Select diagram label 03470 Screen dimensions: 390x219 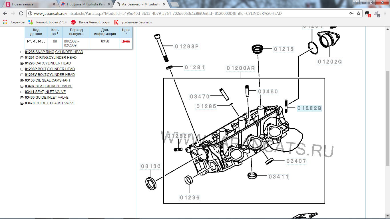pyautogui.click(x=200, y=97)
